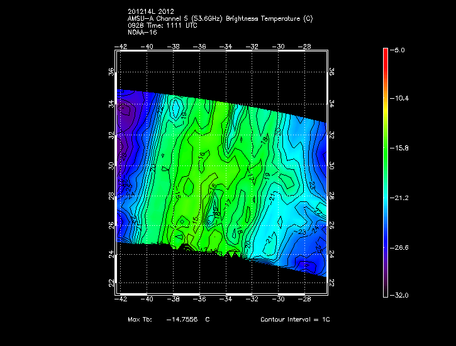
Task: Click the storm ID text 201214L 2012
Action: (150, 11)
